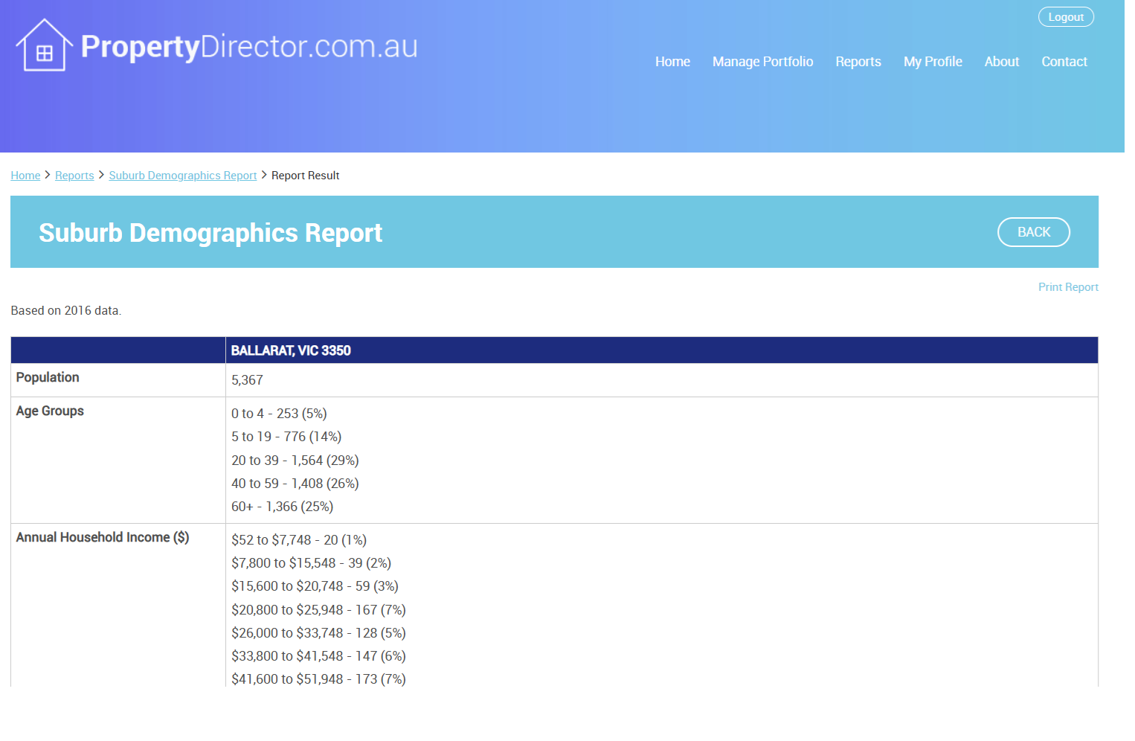Click the Home breadcrumb link
Screen dimensions: 1135x741
coord(25,176)
